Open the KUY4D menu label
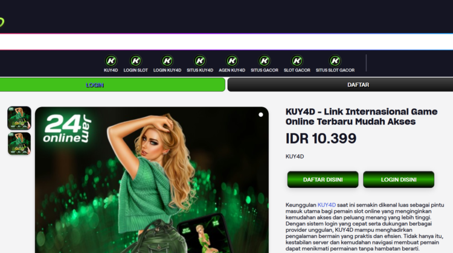The width and height of the screenshot is (453, 253). [111, 70]
